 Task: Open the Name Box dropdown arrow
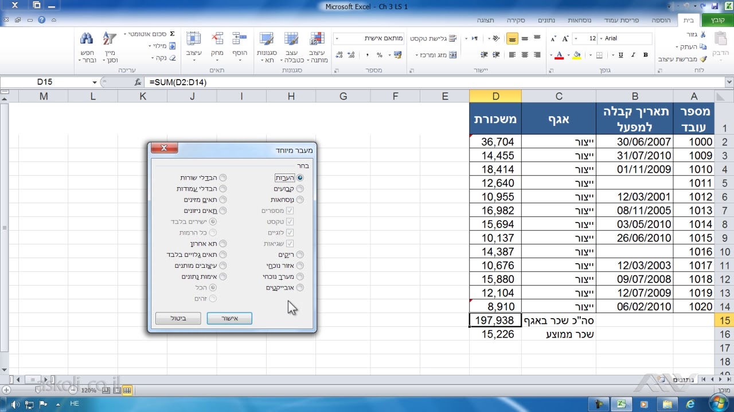pyautogui.click(x=94, y=82)
